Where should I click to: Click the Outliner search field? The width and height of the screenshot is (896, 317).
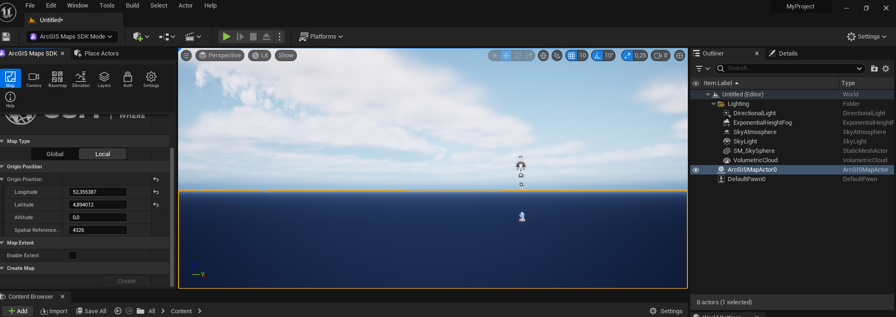pos(789,69)
